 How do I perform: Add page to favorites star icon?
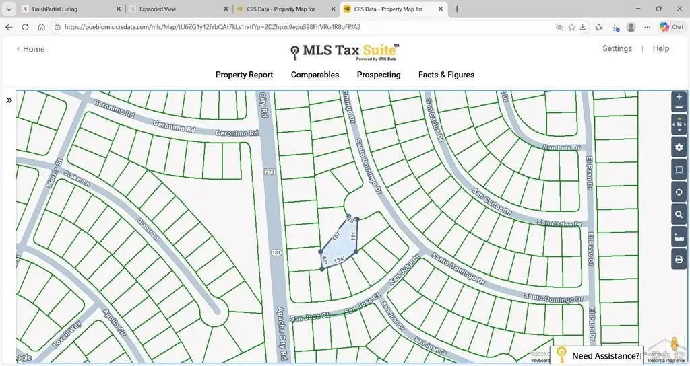(572, 27)
